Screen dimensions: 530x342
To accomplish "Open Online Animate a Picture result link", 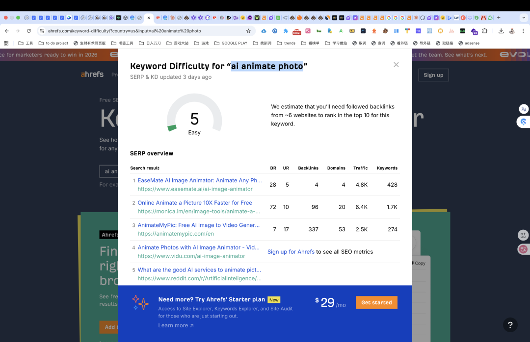I will tap(195, 202).
